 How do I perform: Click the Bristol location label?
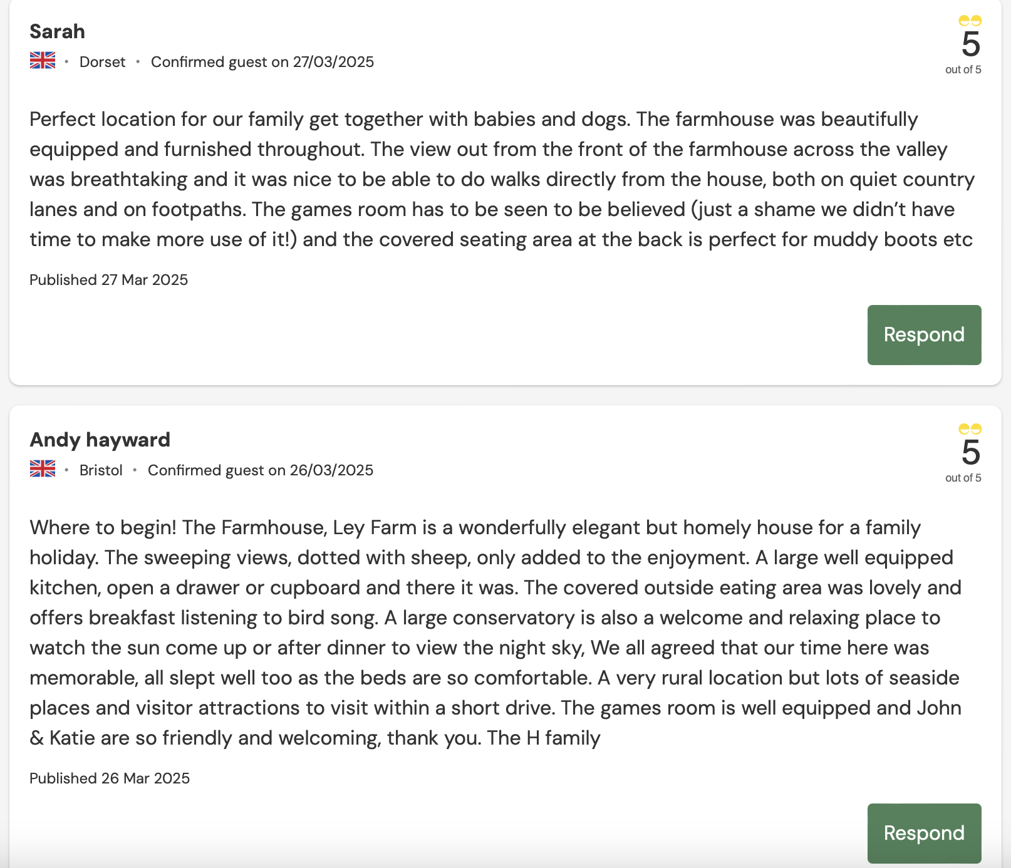[x=101, y=470]
